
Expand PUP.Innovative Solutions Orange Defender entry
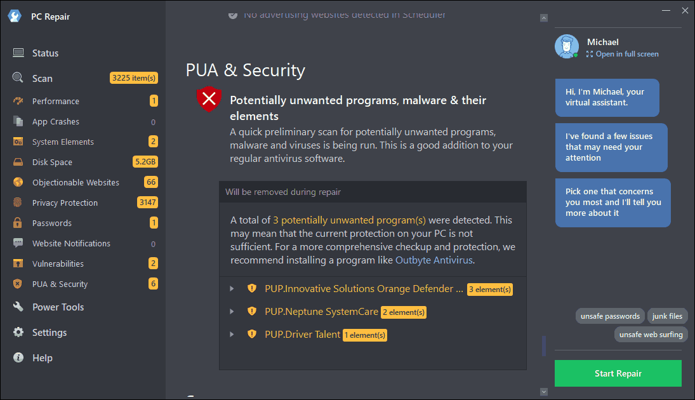pos(232,289)
